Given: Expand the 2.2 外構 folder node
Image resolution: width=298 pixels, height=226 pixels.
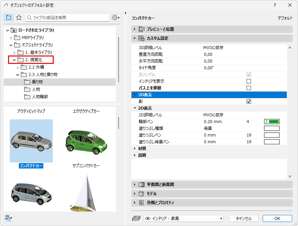Looking at the screenshot, I should (x=18, y=67).
